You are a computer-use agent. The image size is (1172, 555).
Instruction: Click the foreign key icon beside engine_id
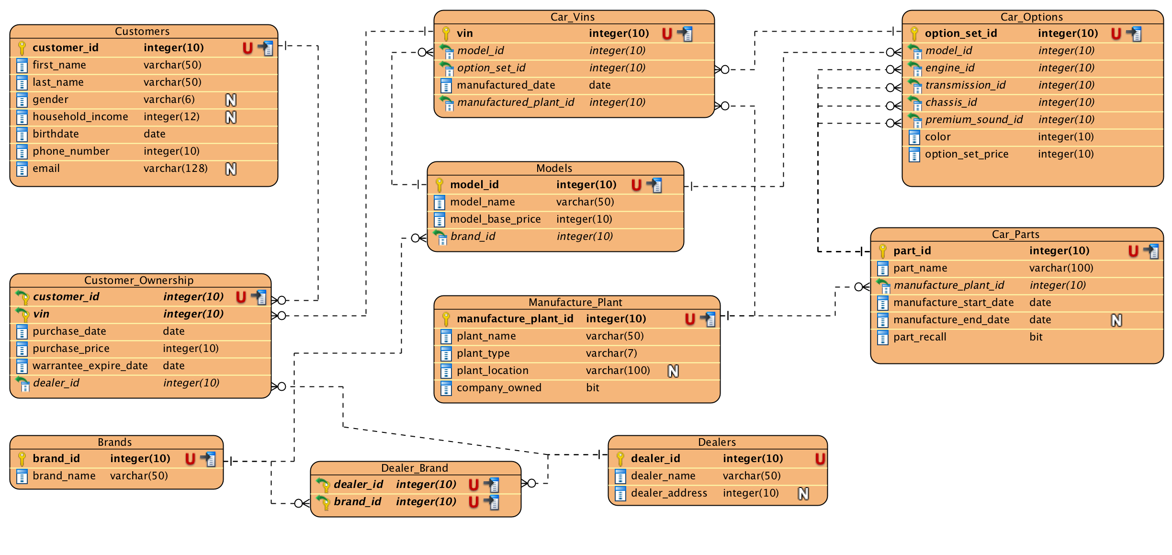click(x=915, y=68)
